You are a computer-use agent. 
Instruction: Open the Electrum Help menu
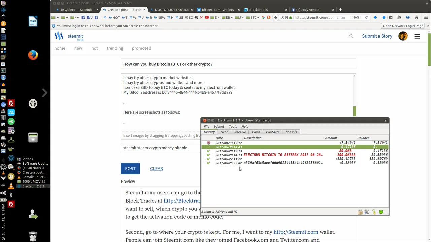click(x=245, y=127)
